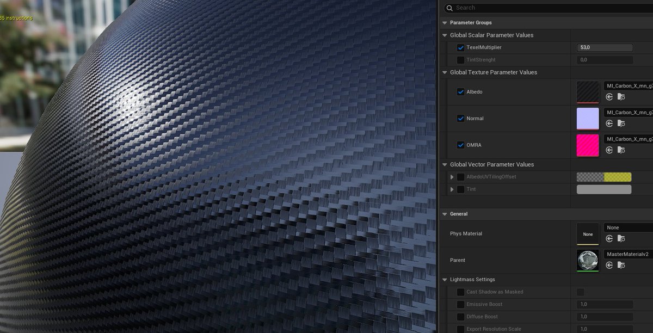The image size is (653, 333).
Task: Use selected asset for Parent material
Action: (x=609, y=265)
